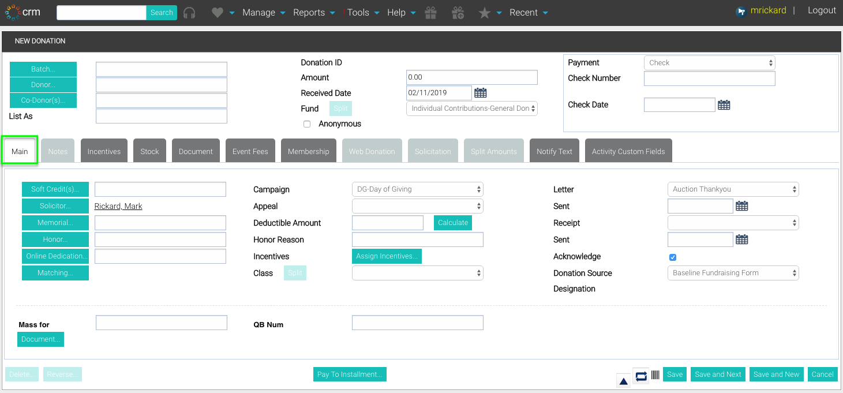Image resolution: width=843 pixels, height=393 pixels.
Task: Click the gift box icon
Action: click(x=430, y=13)
